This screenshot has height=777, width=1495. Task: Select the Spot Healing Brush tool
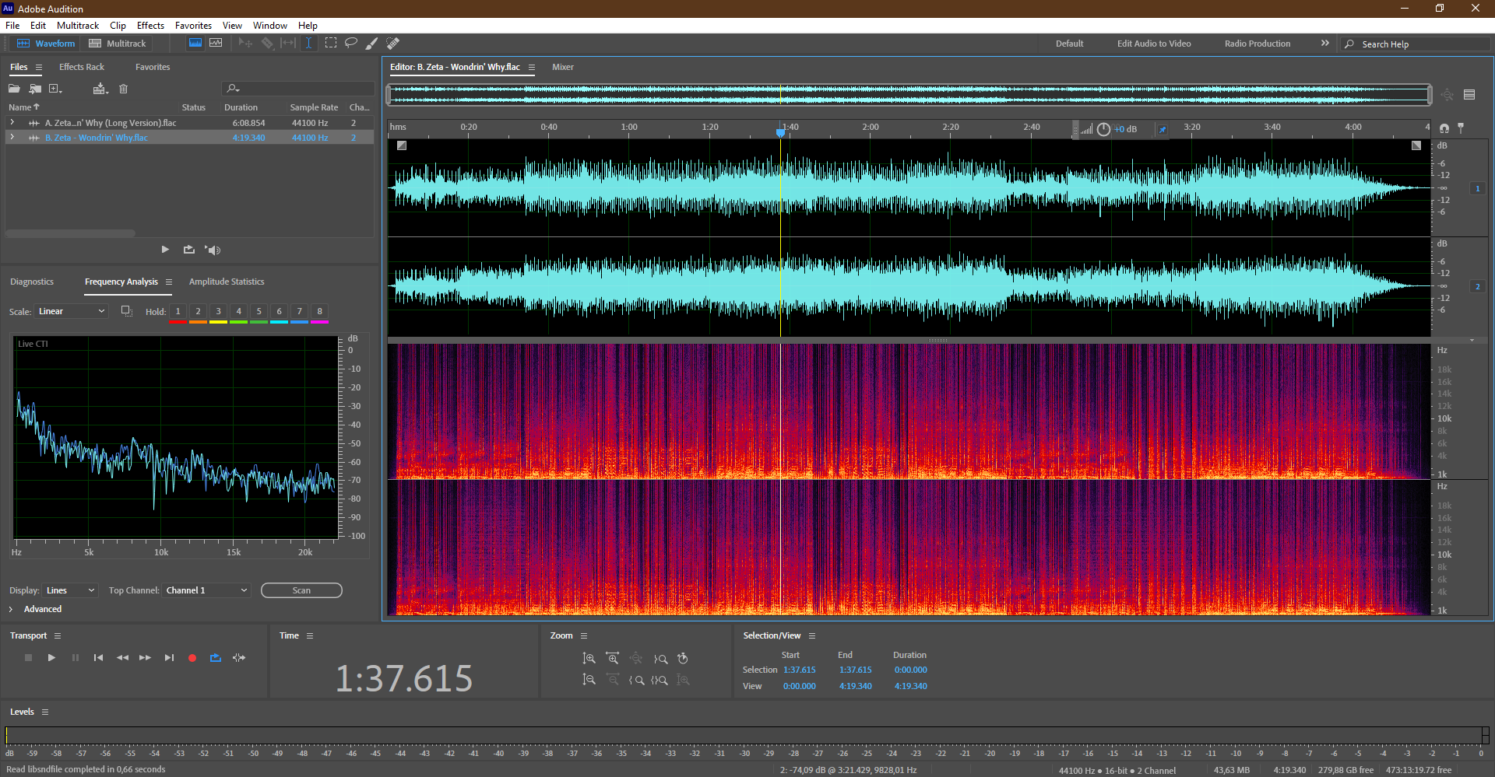pyautogui.click(x=393, y=44)
